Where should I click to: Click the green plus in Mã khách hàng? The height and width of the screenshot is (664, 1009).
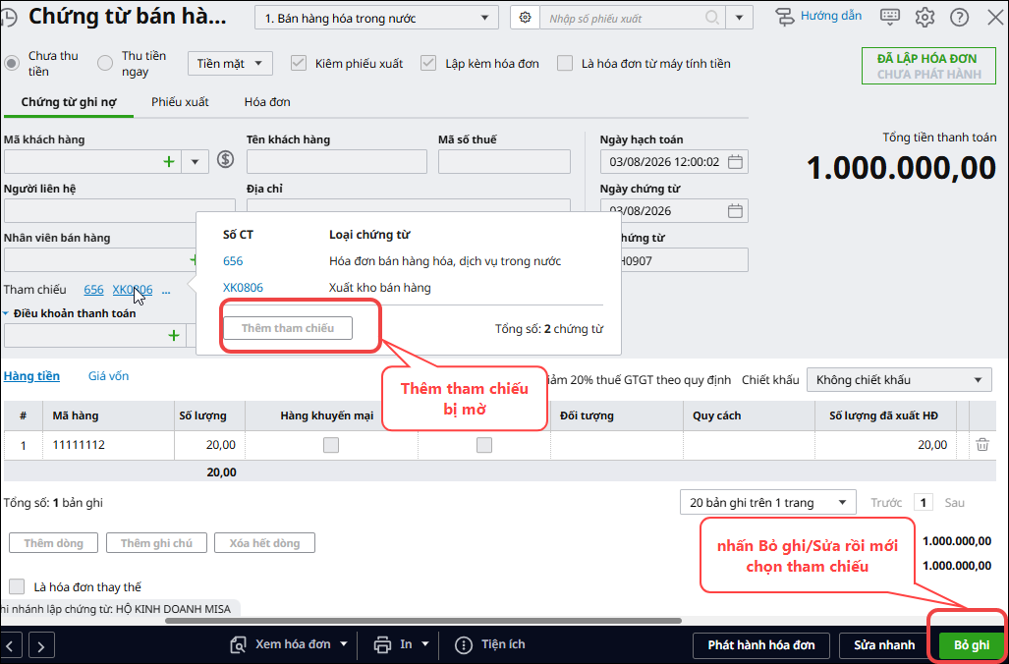pos(169,161)
